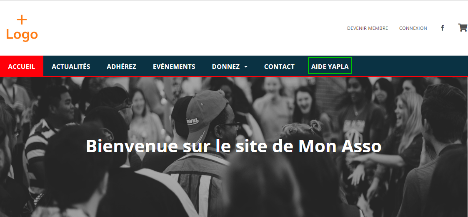Screen dimensions: 468x217
Task: Click the orange plus sign above Logo
Action: pos(22,20)
